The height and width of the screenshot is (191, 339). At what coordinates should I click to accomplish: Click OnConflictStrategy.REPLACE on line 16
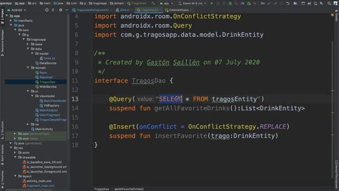coord(237,126)
